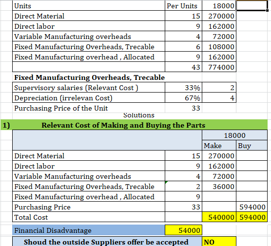
Task: Select 'Purchasing Price of the Unit' label
Action: pyautogui.click(x=89, y=108)
